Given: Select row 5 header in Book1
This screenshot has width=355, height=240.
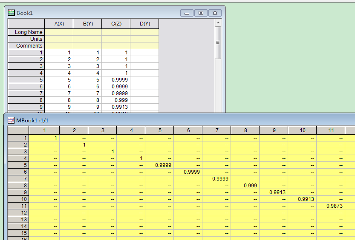Looking at the screenshot, I should 26,79.
